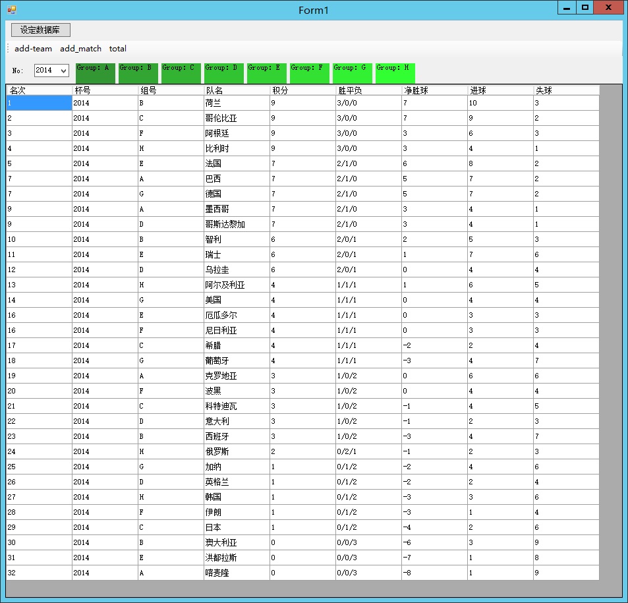Select the 加纳 team name cell
Image resolution: width=628 pixels, height=603 pixels.
[x=237, y=467]
